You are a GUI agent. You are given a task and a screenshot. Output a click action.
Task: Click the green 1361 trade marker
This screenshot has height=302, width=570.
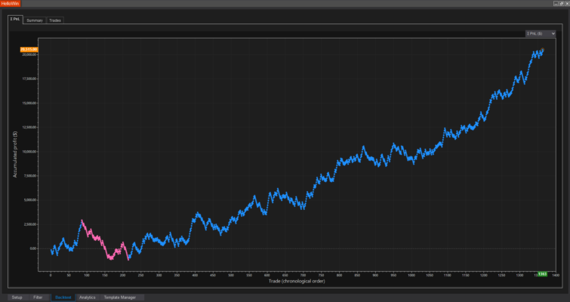(541, 273)
